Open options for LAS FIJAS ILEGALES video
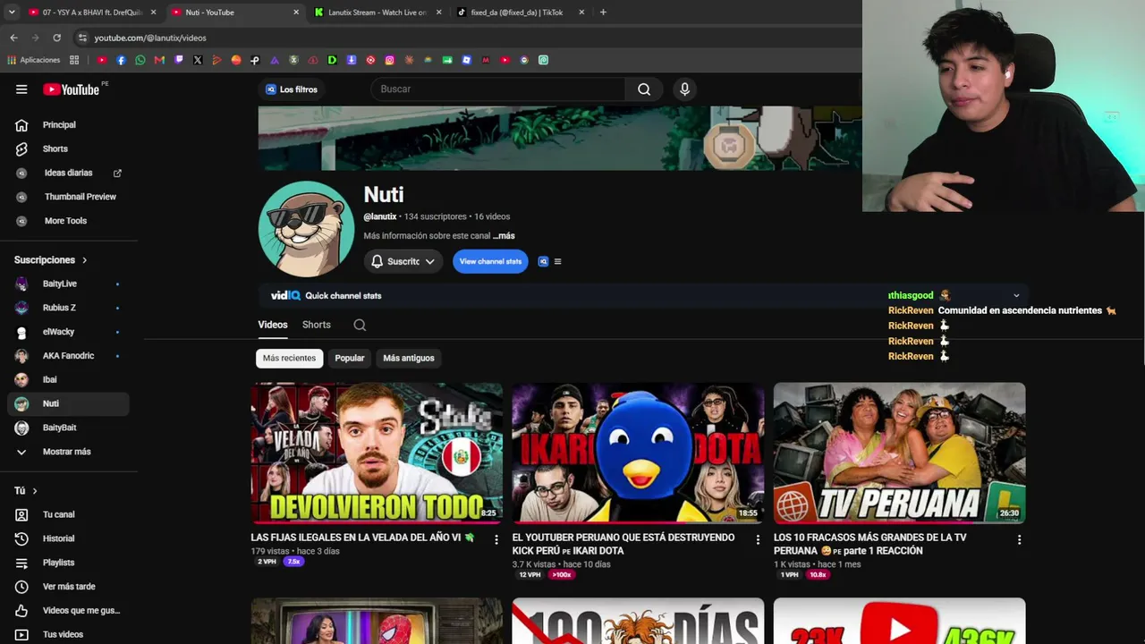The image size is (1145, 644). (496, 539)
